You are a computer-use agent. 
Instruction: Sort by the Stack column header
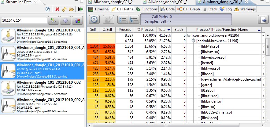179,30
